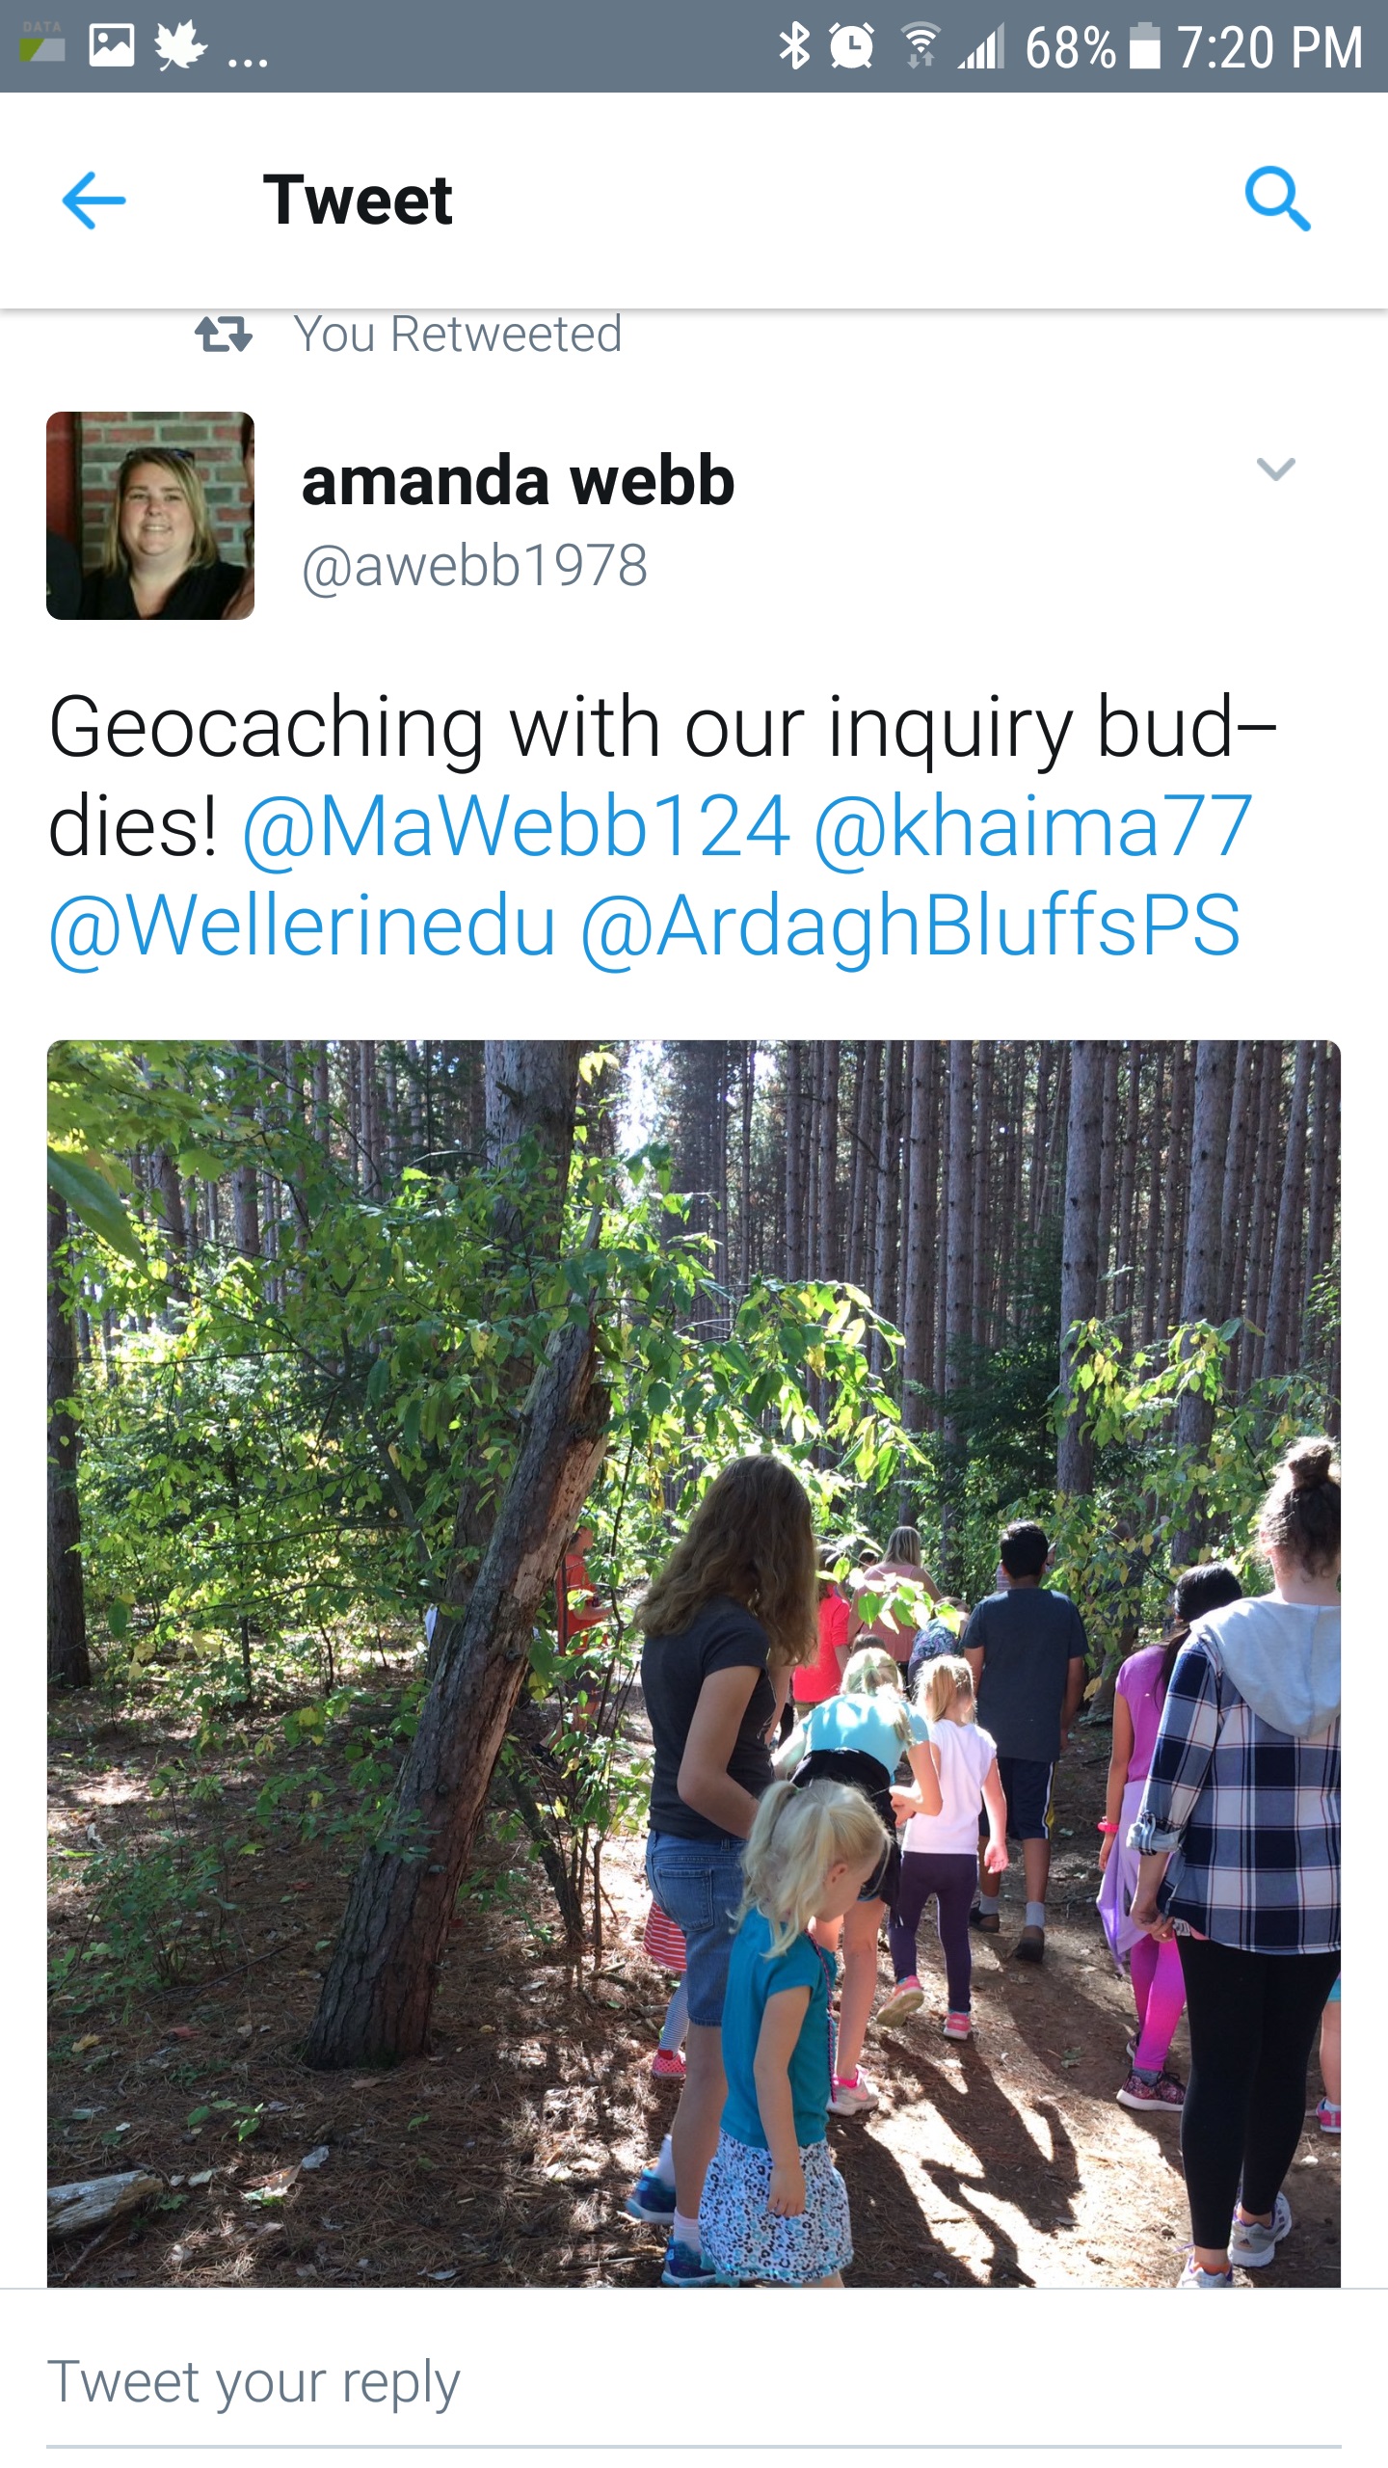The height and width of the screenshot is (2468, 1388).
Task: Focus the Tweet your reply field
Action: [694, 2382]
